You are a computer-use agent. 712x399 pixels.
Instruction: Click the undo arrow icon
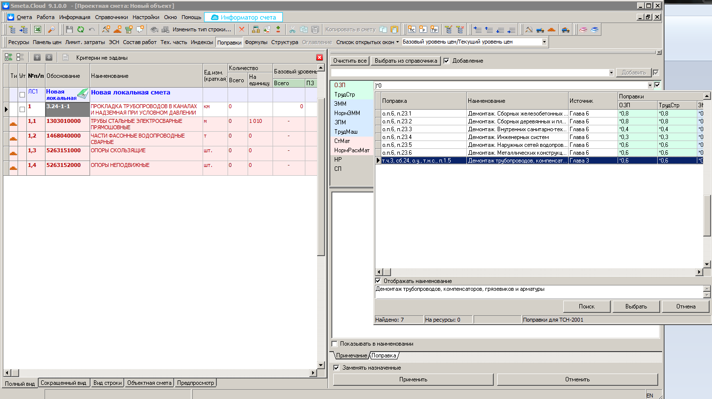(x=92, y=29)
